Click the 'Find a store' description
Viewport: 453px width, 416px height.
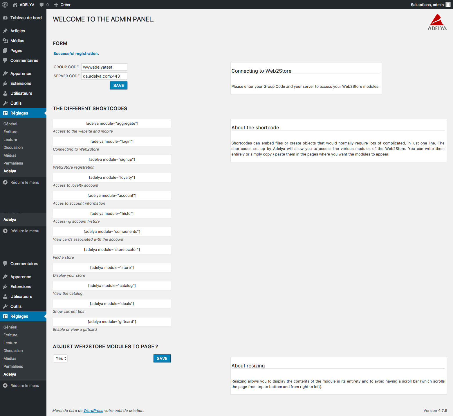[64, 257]
